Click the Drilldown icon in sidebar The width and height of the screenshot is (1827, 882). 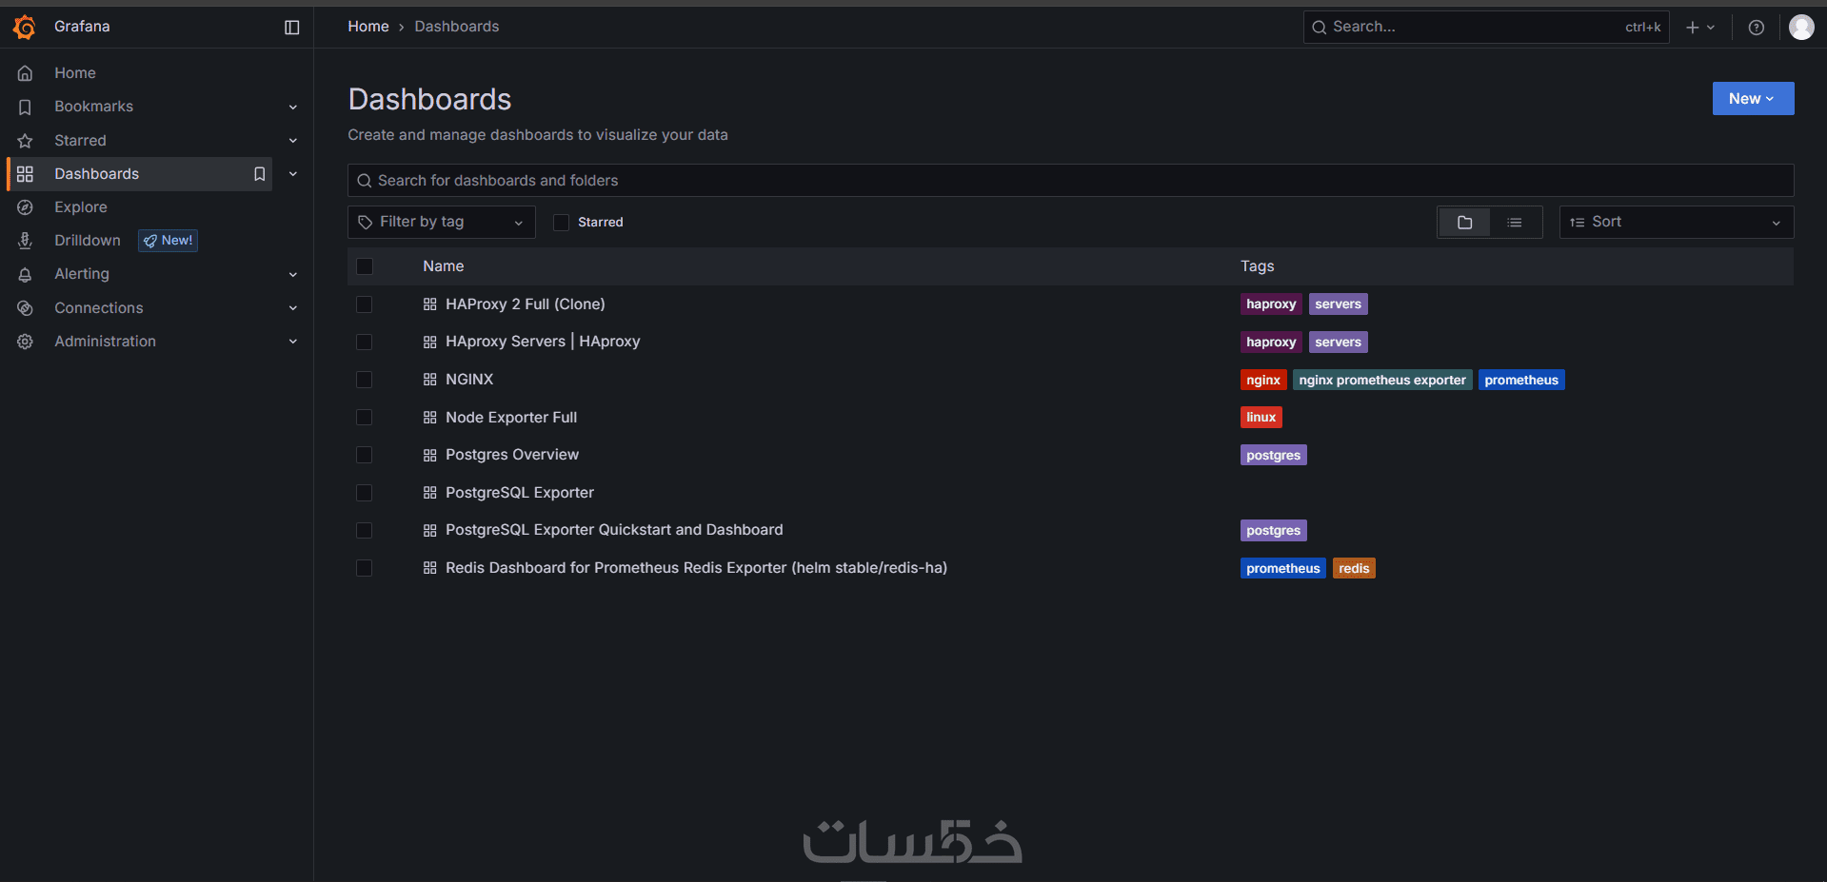26,241
